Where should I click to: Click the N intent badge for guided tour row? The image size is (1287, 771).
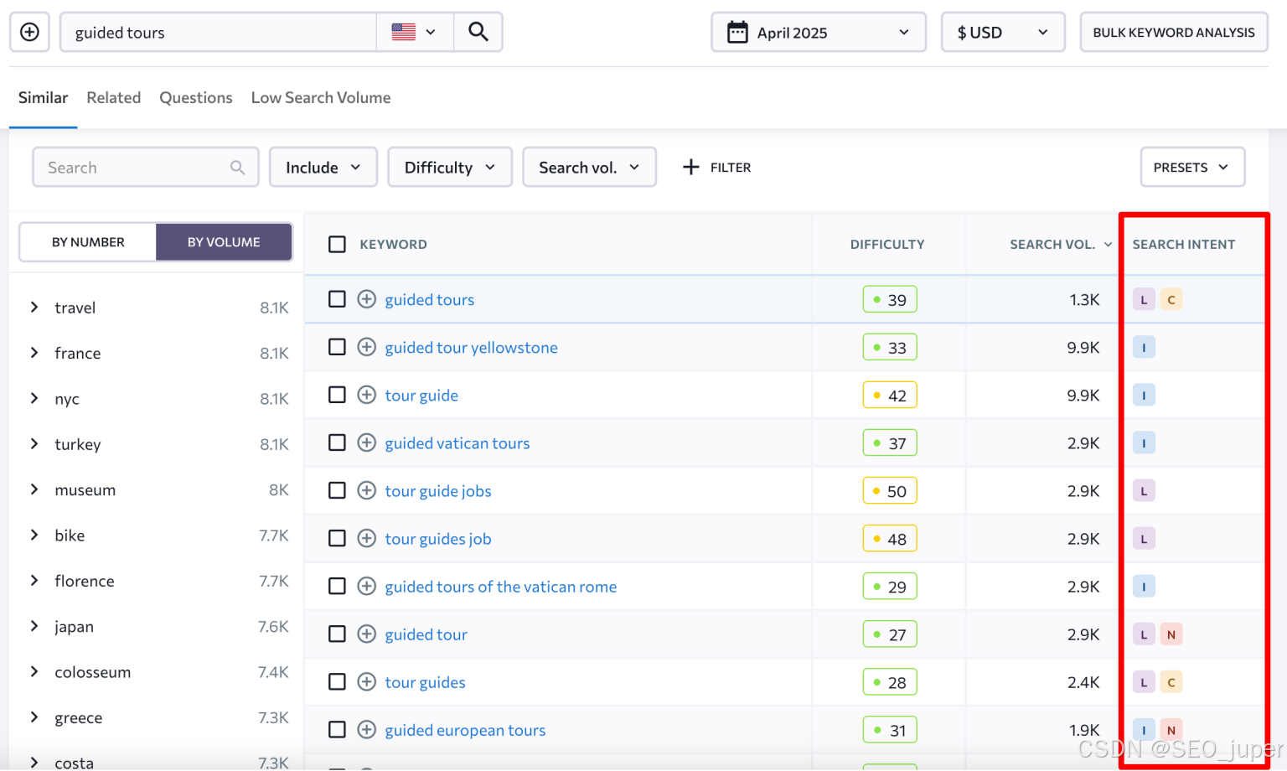pos(1171,634)
